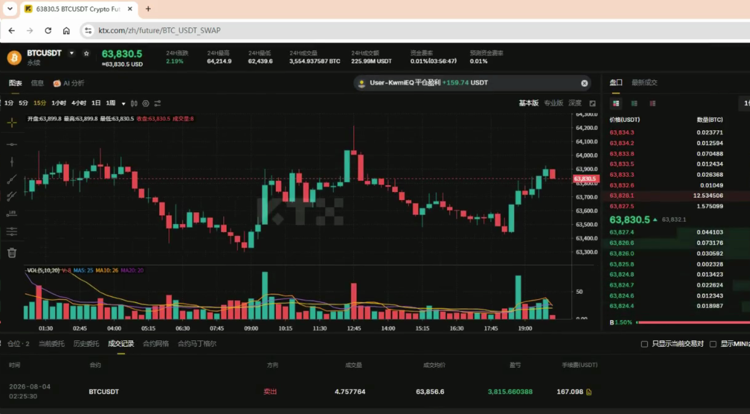Close the BTCUSDT Crypto Futures tab

tap(130, 9)
